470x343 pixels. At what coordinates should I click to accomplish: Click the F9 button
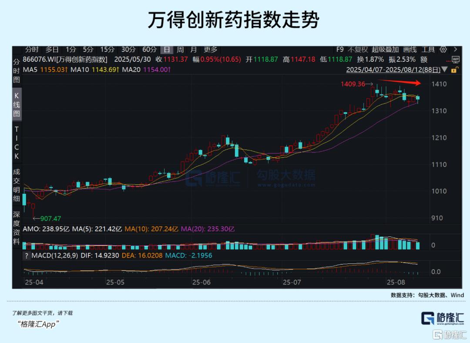click(x=340, y=50)
